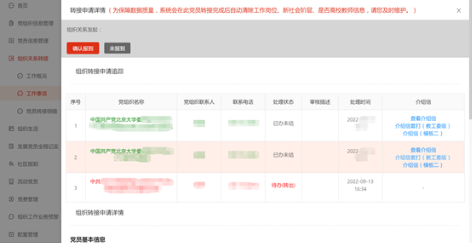Click the 配置管理 sidebar icon
Image resolution: width=472 pixels, height=243 pixels.
pyautogui.click(x=11, y=234)
